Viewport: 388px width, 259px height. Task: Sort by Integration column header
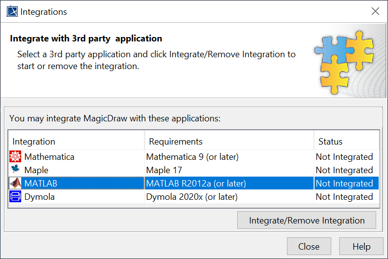click(76, 142)
